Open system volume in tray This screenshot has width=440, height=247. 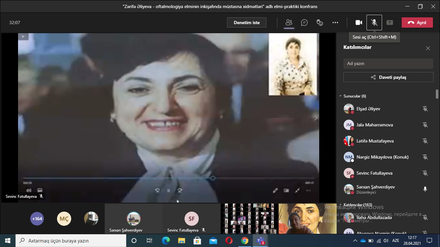(386, 241)
